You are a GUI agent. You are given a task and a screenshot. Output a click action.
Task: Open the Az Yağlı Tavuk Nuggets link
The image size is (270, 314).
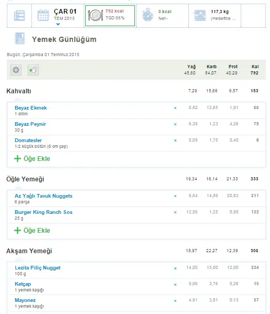43,196
